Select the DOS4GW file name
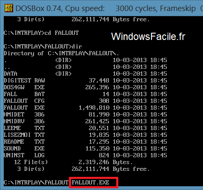The width and height of the screenshot is (203, 190). point(14,87)
